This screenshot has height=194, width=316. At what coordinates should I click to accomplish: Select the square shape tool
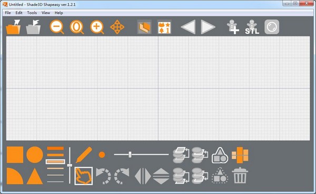(15, 154)
